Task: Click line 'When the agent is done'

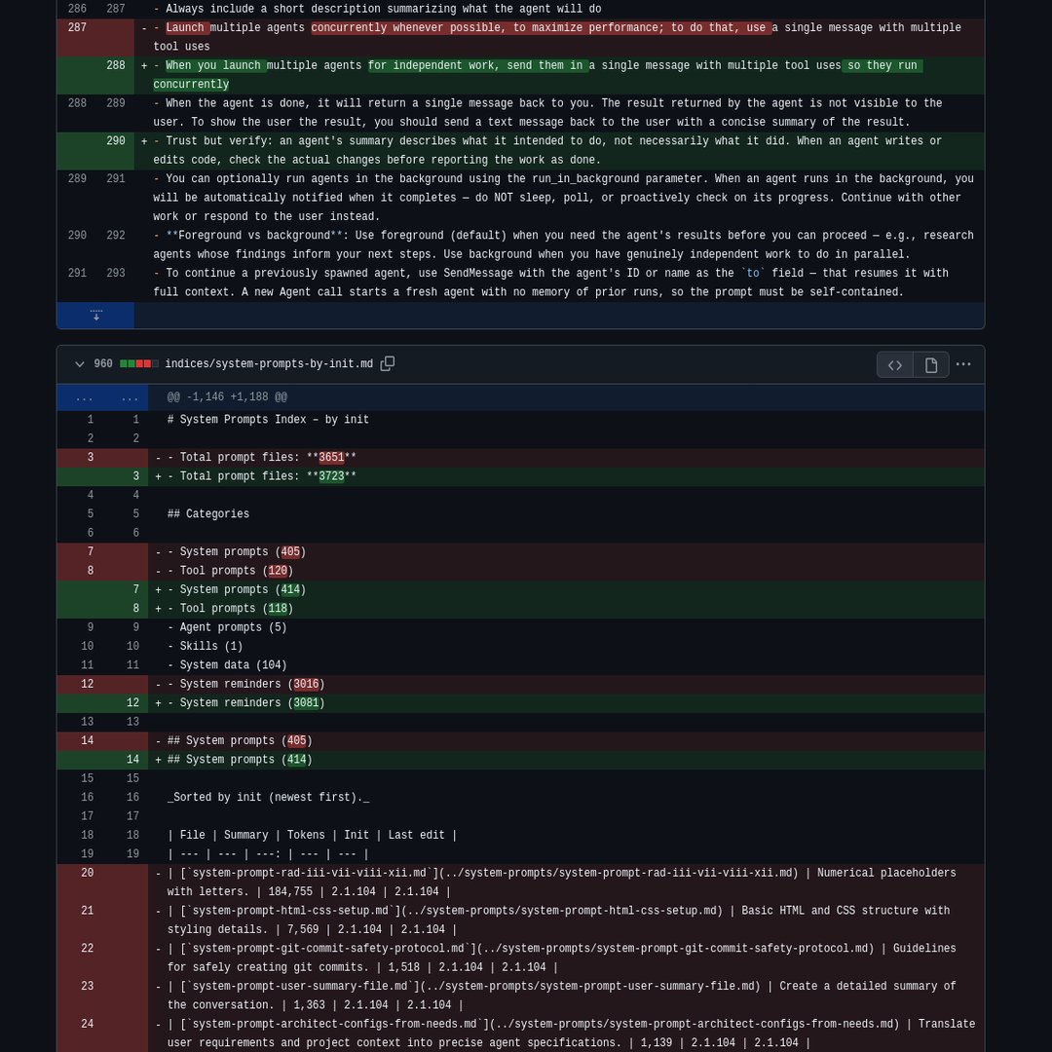Action: click(520, 113)
